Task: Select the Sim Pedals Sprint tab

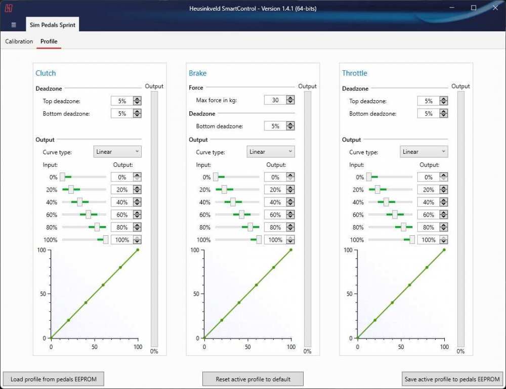Action: click(52, 24)
